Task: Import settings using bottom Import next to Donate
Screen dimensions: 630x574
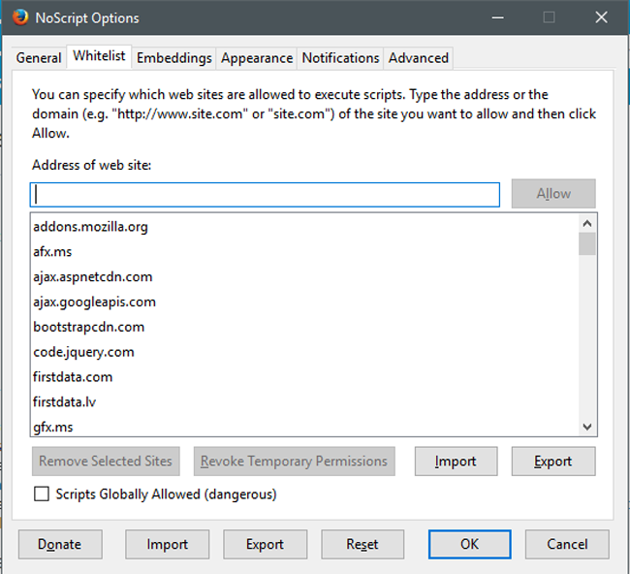Action: coord(167,544)
